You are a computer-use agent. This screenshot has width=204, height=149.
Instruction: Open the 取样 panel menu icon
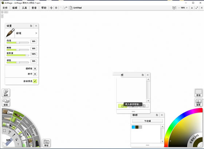pyautogui.click(x=157, y=115)
